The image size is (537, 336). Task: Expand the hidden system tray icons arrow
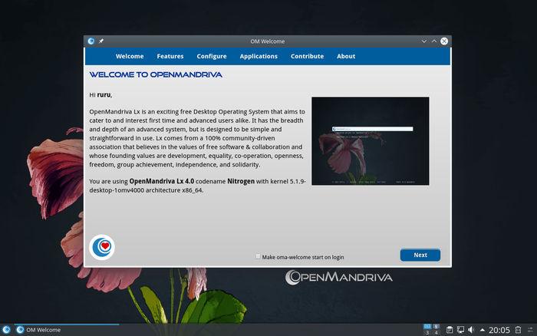point(481,330)
